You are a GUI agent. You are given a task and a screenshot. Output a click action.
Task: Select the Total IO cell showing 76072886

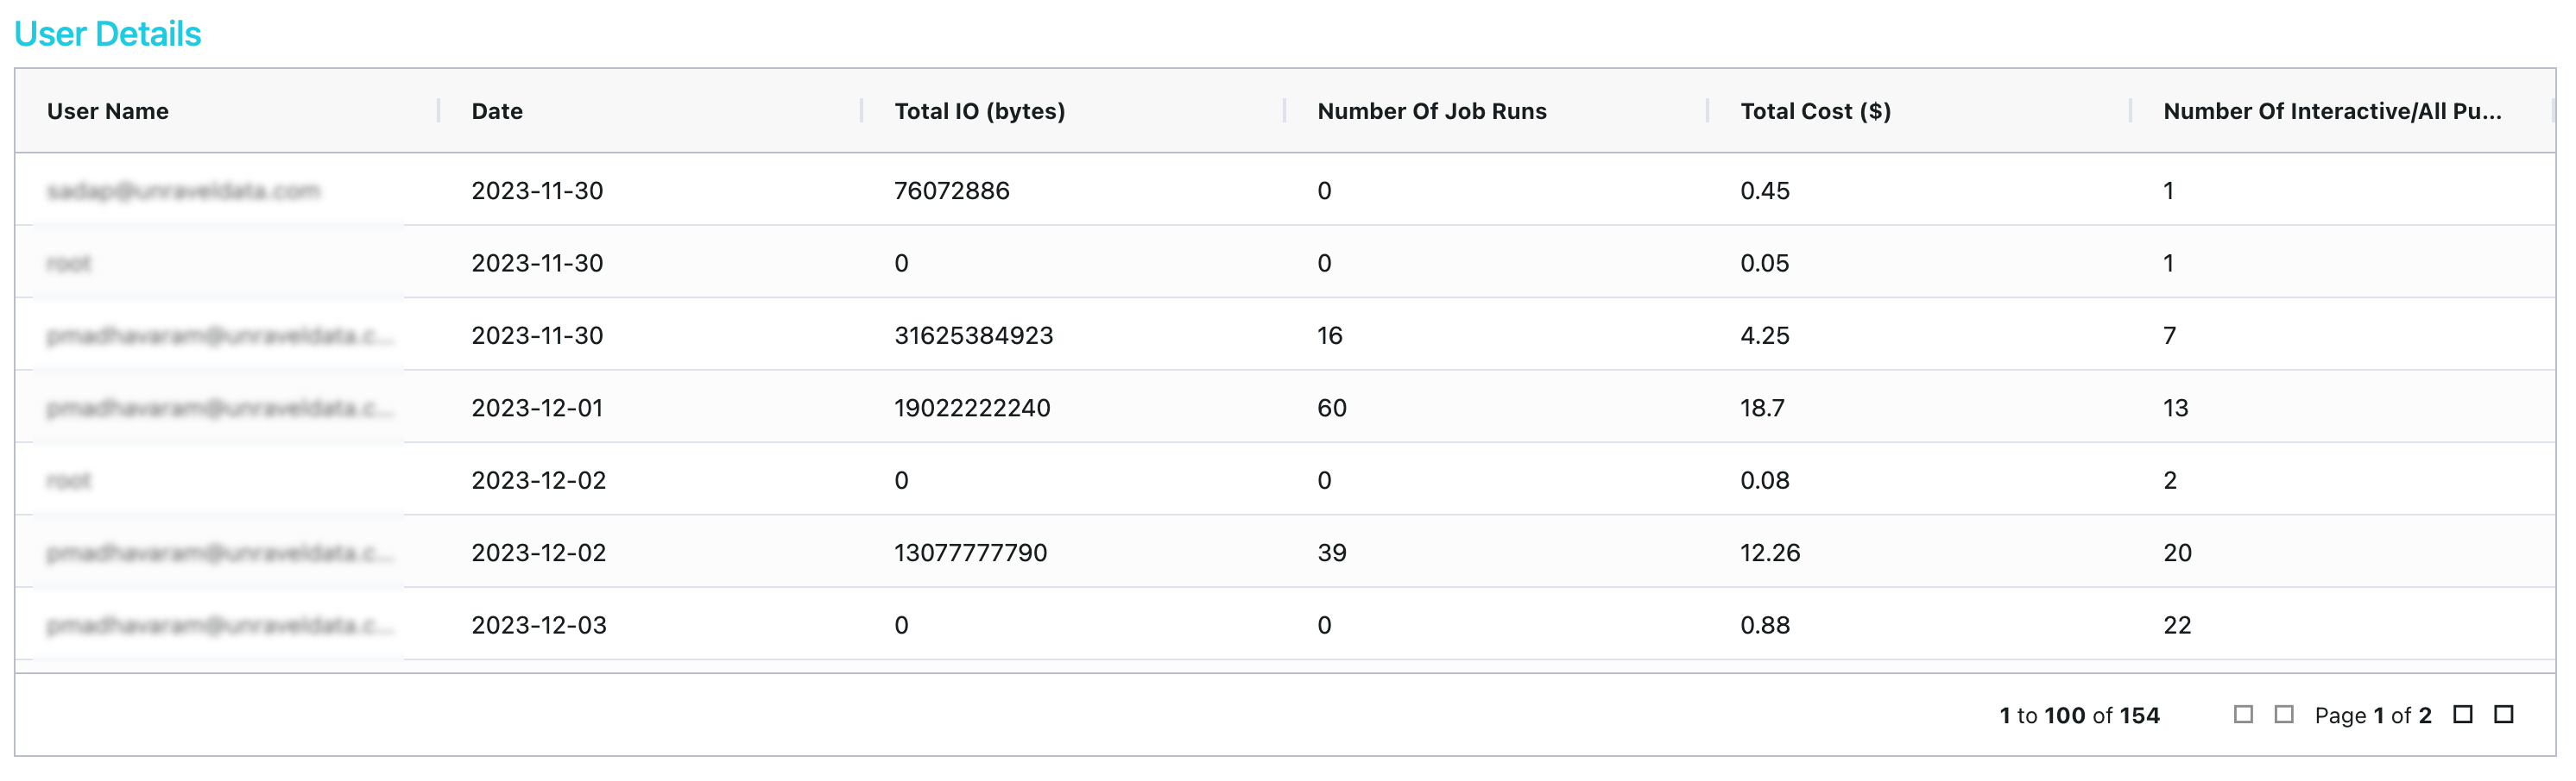pos(951,191)
